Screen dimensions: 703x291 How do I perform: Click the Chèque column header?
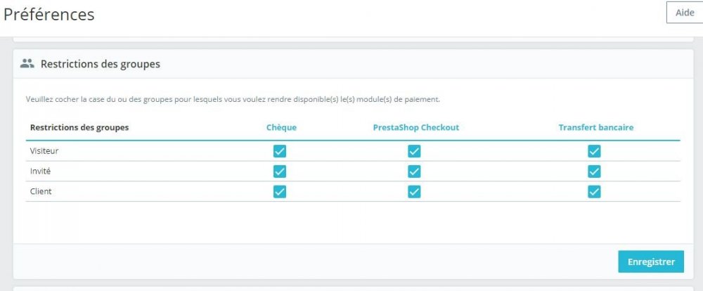[282, 127]
